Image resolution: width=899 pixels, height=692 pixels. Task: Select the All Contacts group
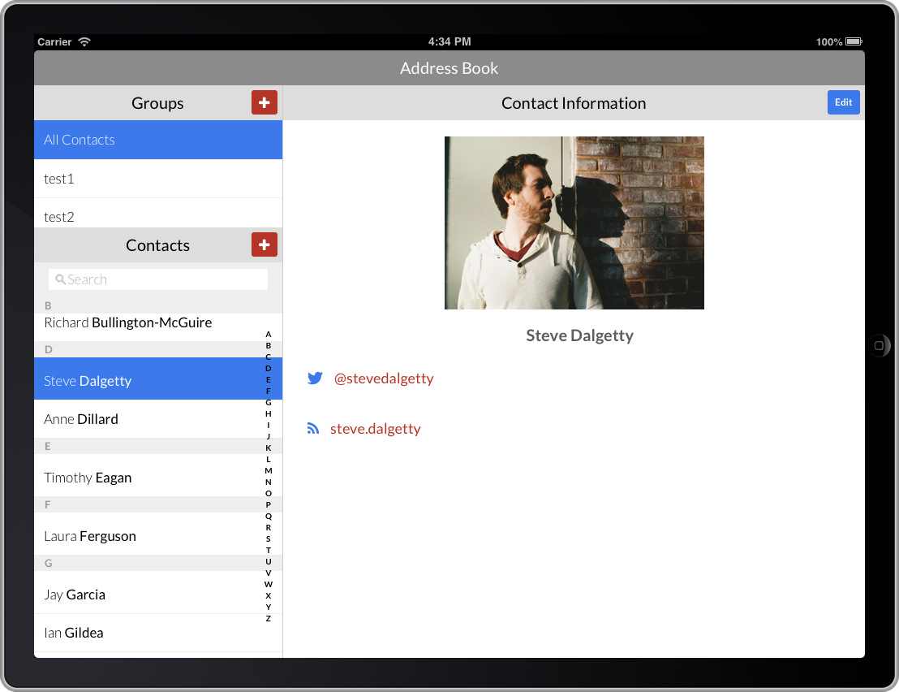click(x=158, y=140)
